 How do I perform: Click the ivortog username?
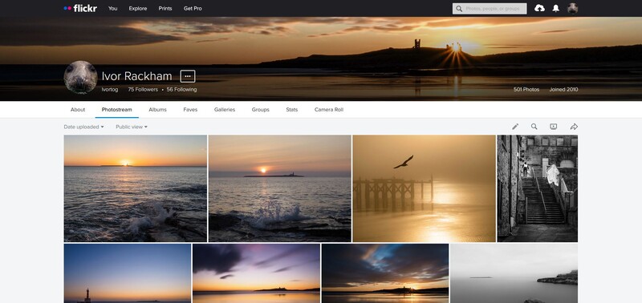pyautogui.click(x=109, y=89)
